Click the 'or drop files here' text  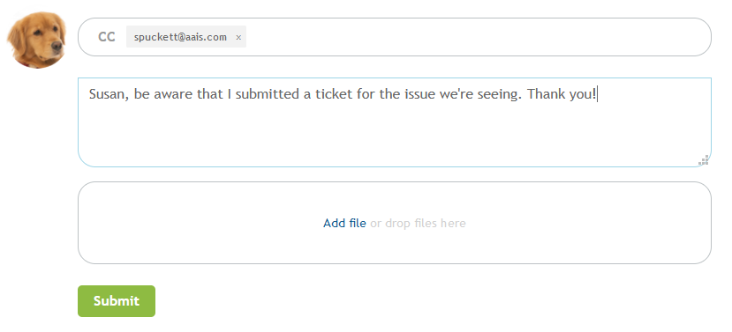418,223
